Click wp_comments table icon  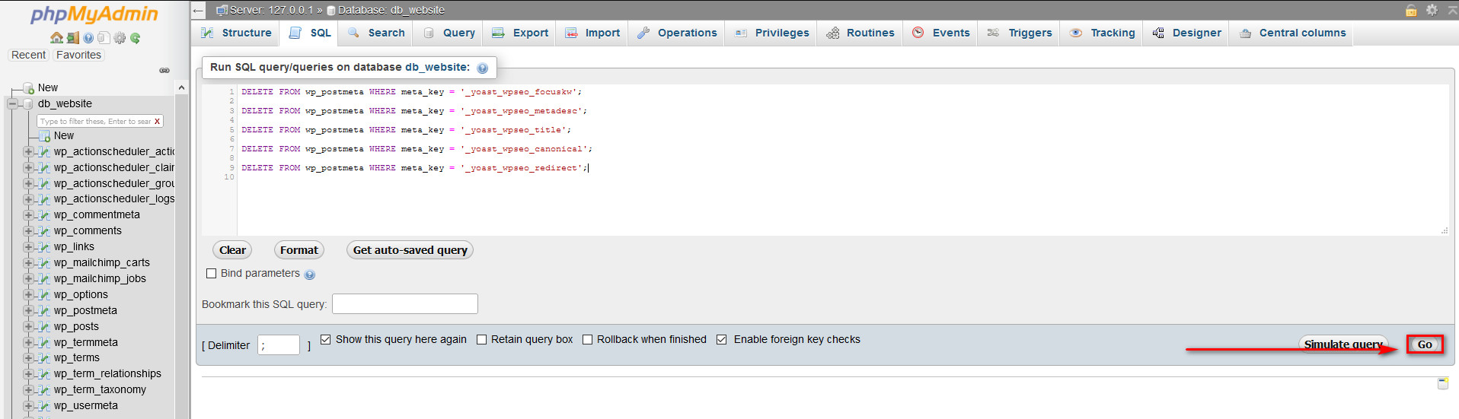44,231
